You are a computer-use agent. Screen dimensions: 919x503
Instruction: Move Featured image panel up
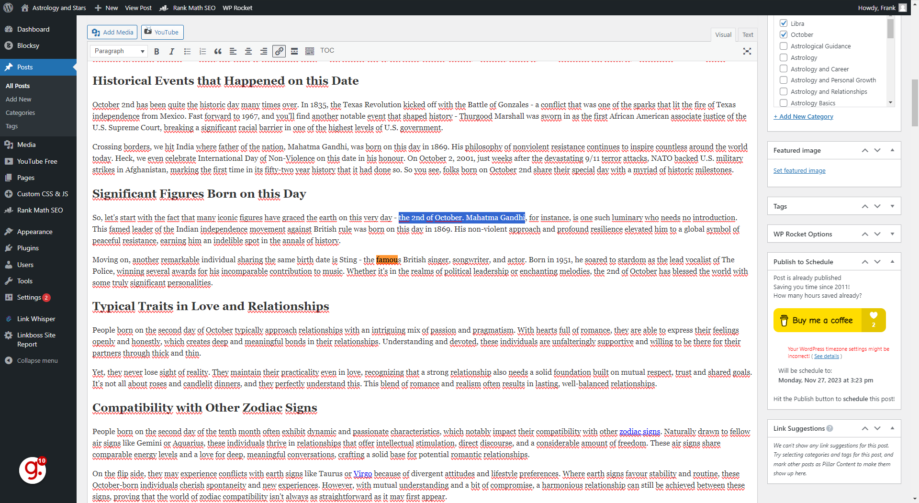865,150
